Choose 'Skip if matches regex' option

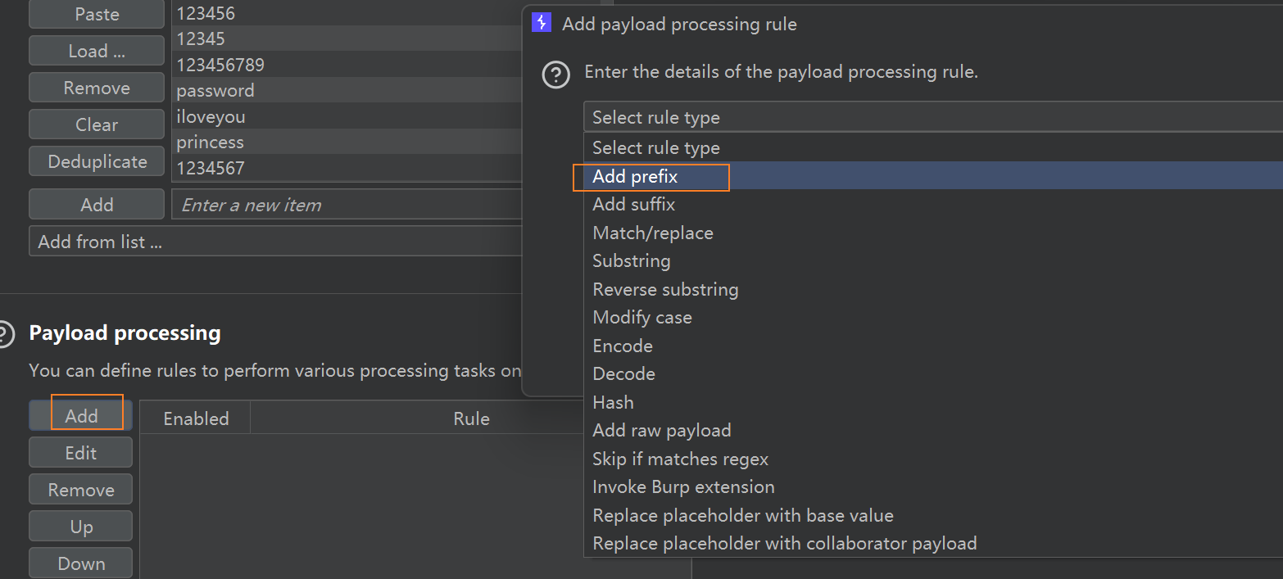(x=681, y=459)
